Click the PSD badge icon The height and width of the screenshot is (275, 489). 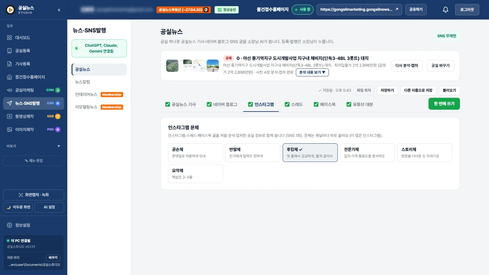point(58,130)
